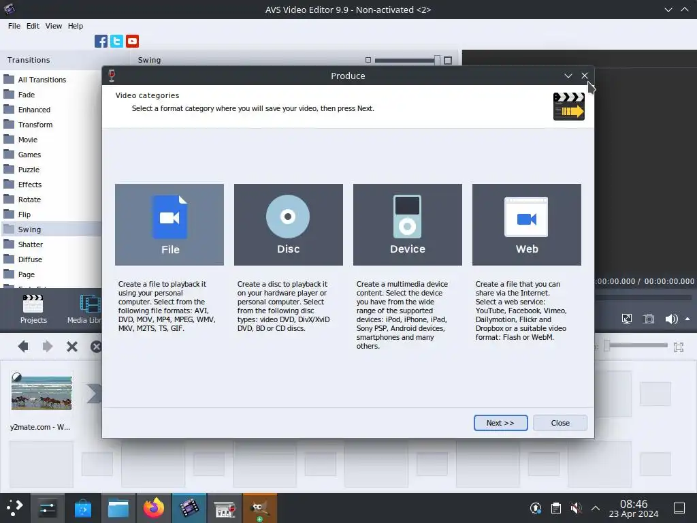Open the Help menu
697x523 pixels.
click(x=76, y=26)
